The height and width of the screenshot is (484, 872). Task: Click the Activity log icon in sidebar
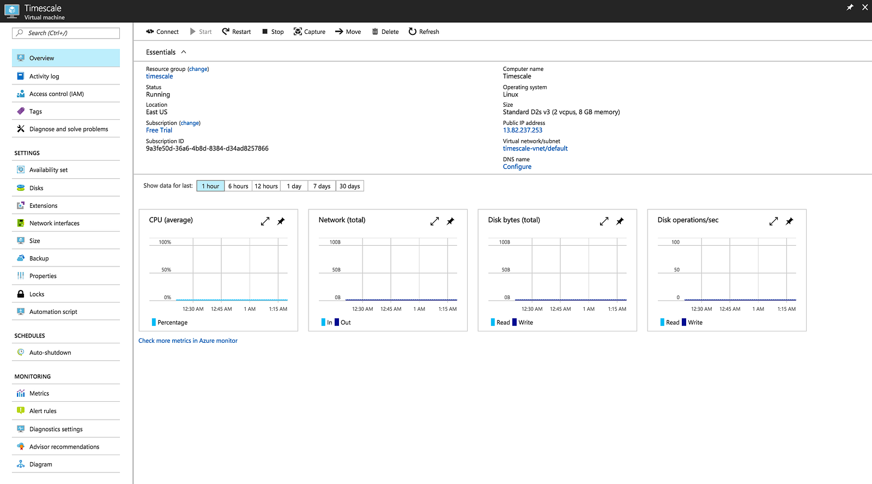pos(21,76)
